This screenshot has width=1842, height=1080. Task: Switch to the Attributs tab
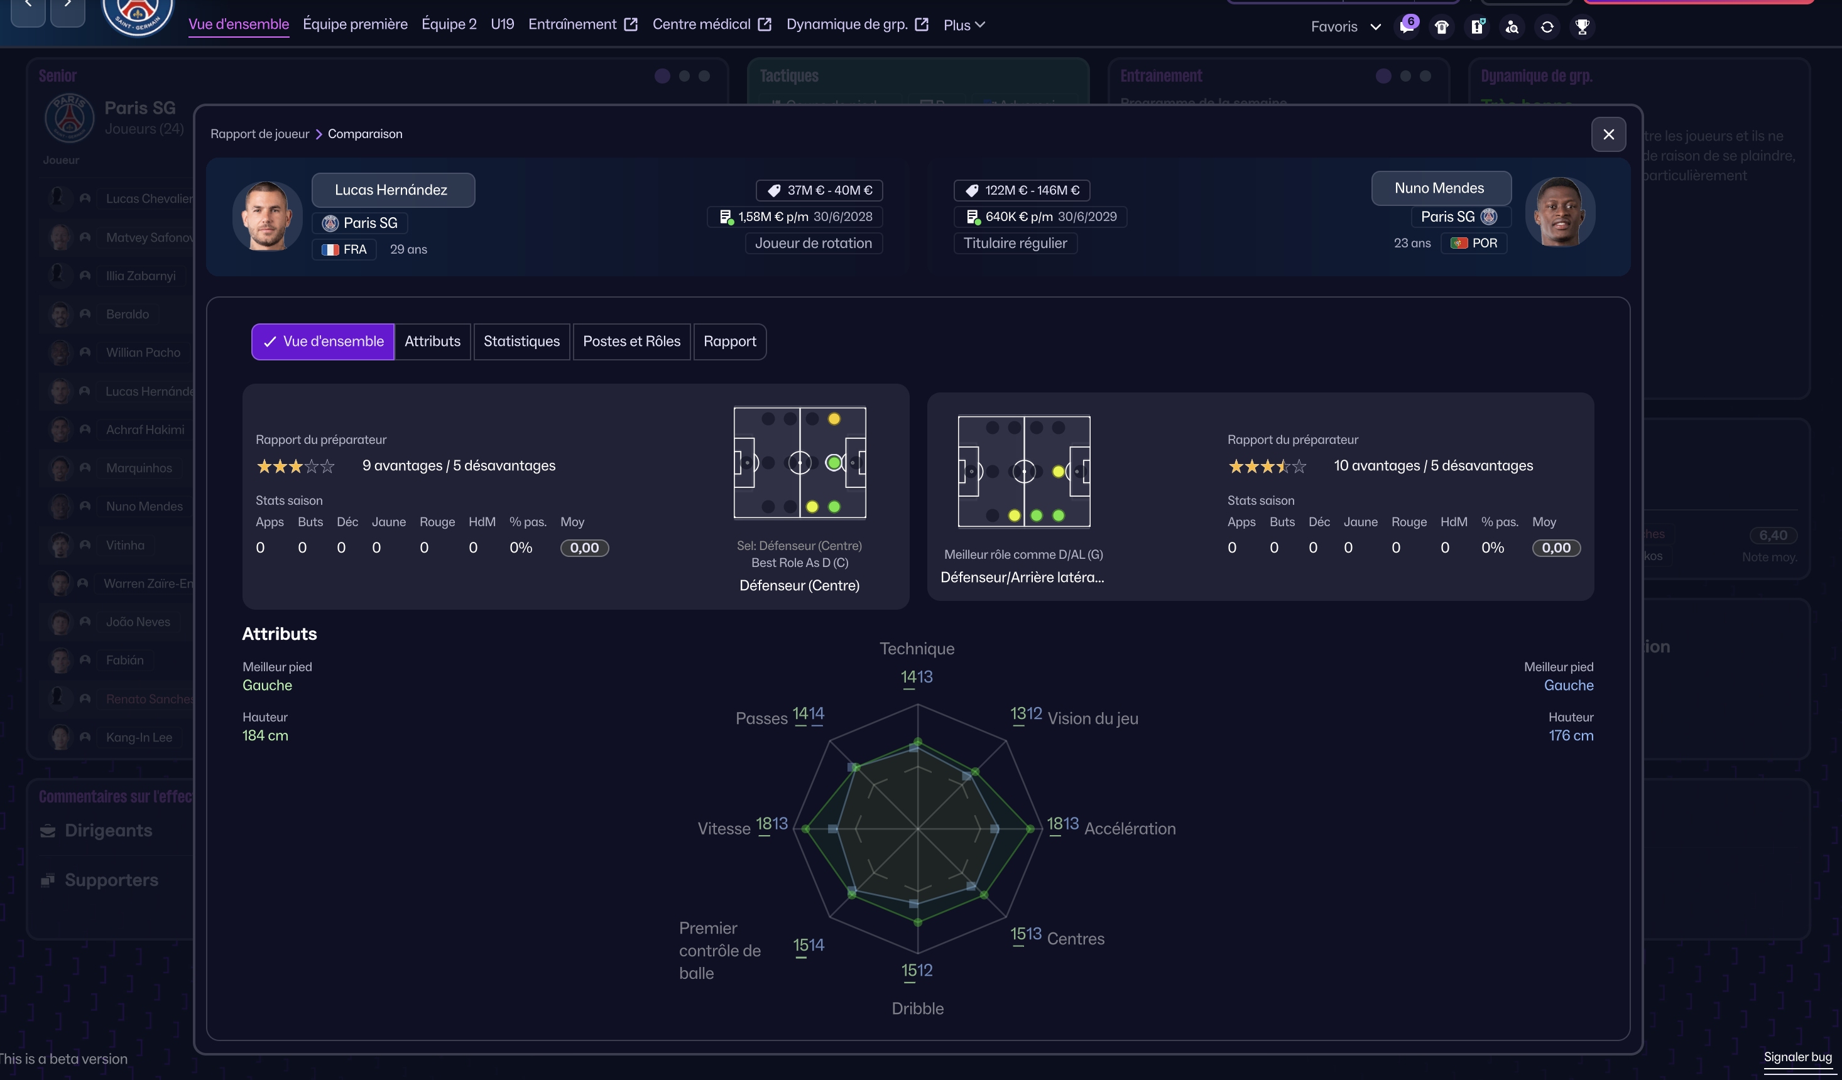pyautogui.click(x=433, y=342)
